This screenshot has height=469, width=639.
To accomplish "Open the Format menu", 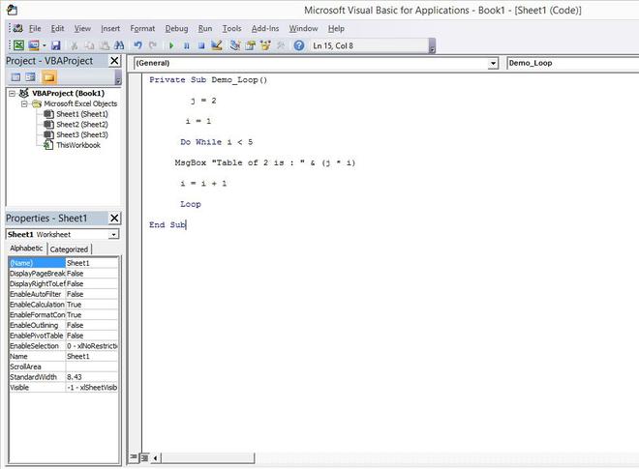I will pyautogui.click(x=142, y=28).
